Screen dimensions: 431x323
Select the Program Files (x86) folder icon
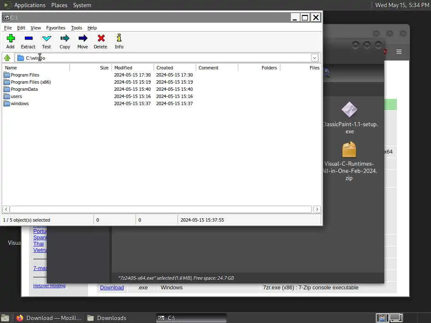(x=7, y=82)
